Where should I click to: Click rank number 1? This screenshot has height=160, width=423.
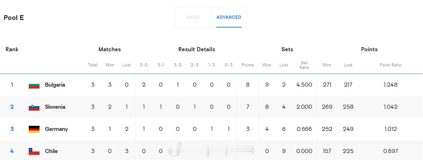(12, 85)
